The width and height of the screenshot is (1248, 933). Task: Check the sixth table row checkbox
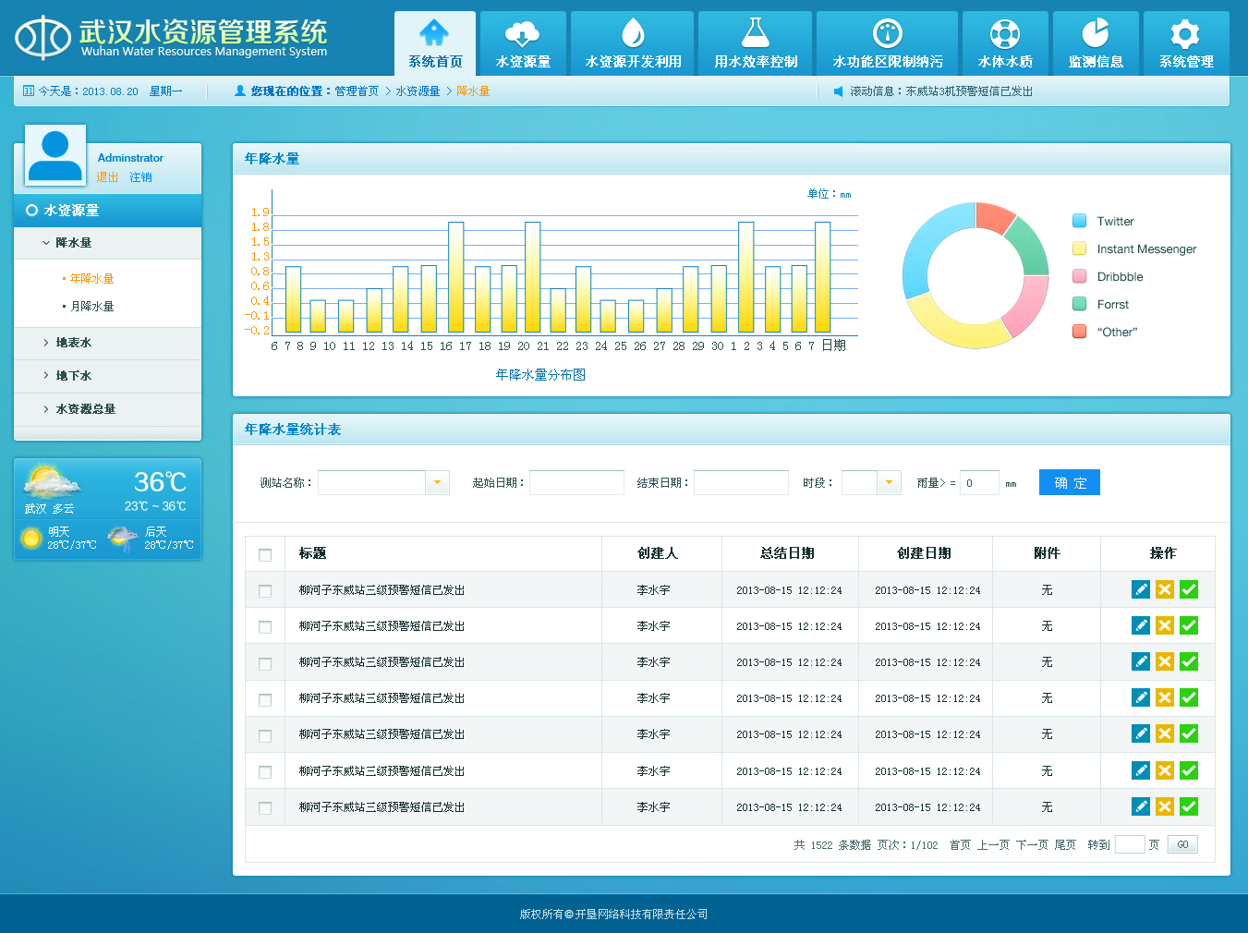(x=265, y=772)
